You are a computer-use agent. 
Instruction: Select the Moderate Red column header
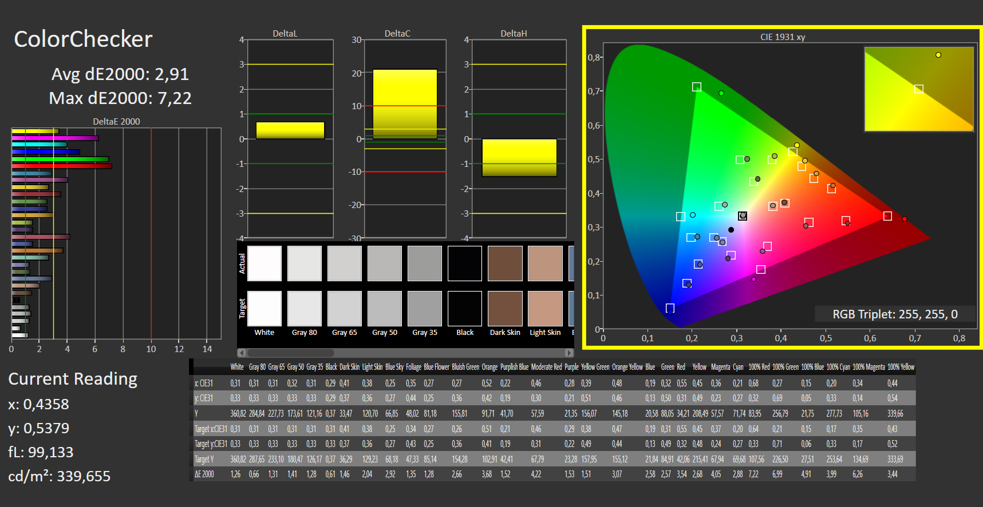[546, 367]
